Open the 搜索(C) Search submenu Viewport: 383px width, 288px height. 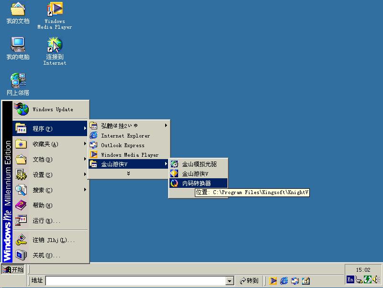(50, 190)
